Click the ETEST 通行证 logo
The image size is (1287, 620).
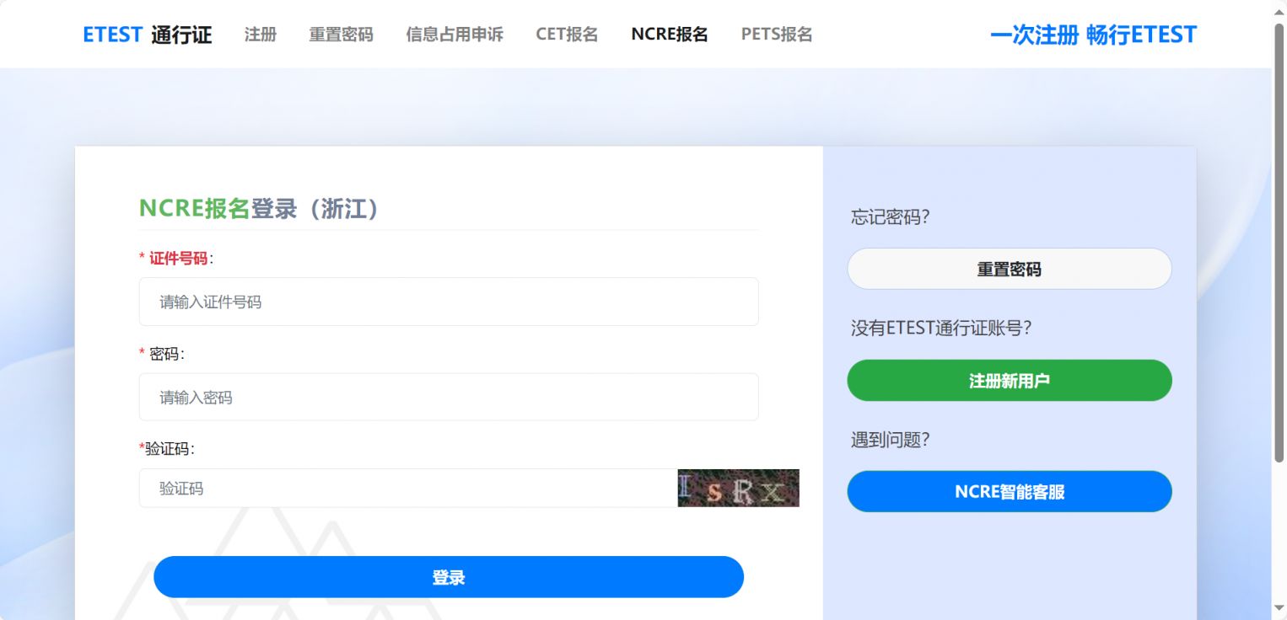147,35
